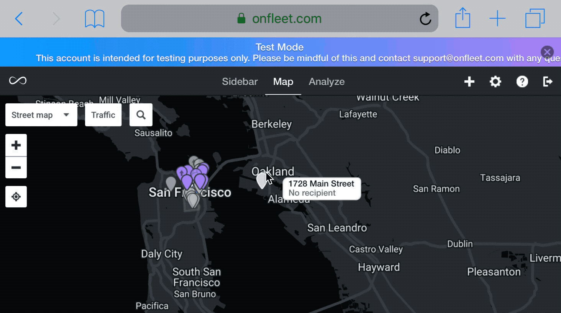Toggle the Traffic layer
The height and width of the screenshot is (313, 561).
click(x=103, y=115)
